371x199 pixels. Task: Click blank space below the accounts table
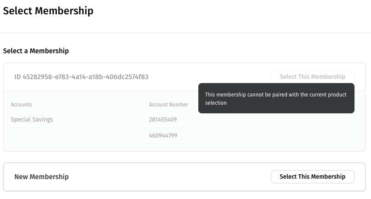[x=184, y=148]
